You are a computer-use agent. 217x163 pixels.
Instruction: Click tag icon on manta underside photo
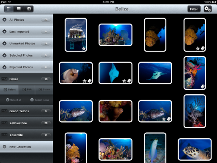tap(129, 81)
